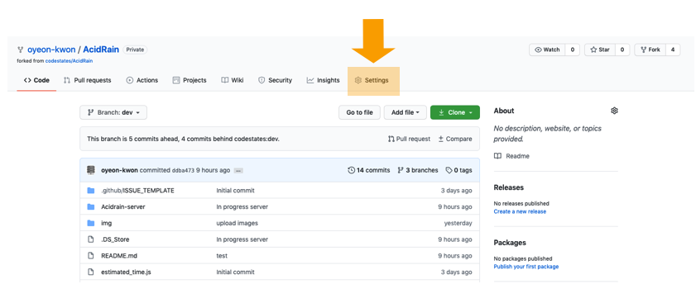Expand the commit message ellipsis button
The image size is (696, 303).
click(238, 171)
